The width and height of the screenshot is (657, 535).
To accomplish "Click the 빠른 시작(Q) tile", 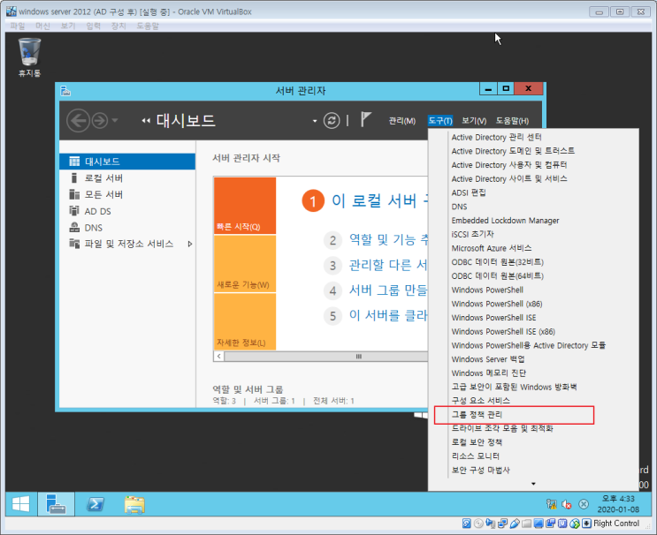I will [x=245, y=206].
